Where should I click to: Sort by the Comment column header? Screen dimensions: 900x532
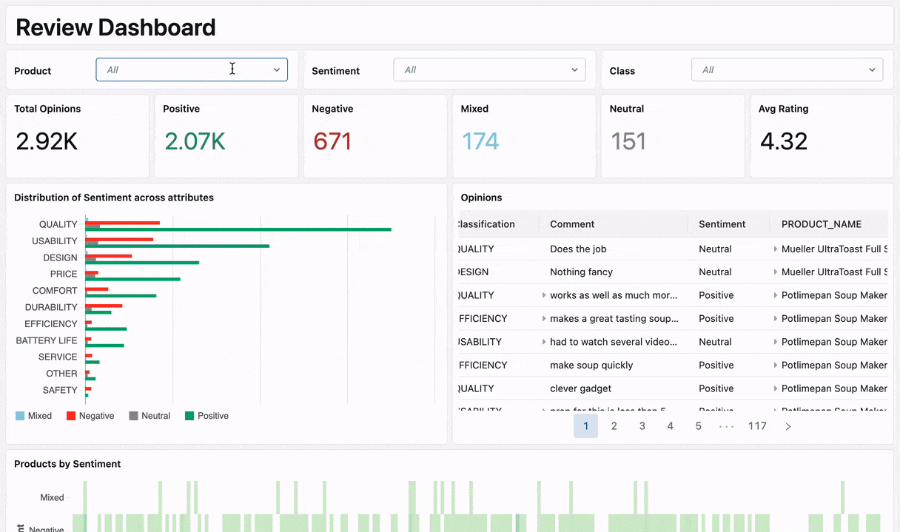point(572,224)
